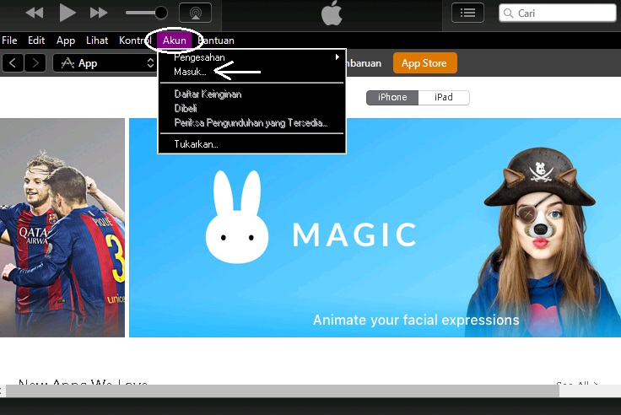
Task: Select Daftar Keinginan menu entry
Action: pyautogui.click(x=252, y=94)
